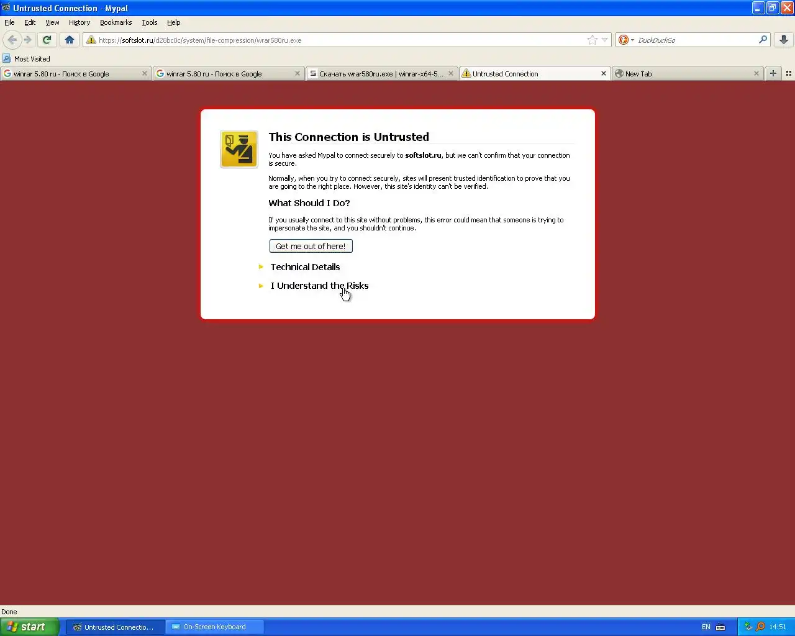Screen dimensions: 795x636
Task: Close the Untrusted Connection tab
Action: point(603,73)
